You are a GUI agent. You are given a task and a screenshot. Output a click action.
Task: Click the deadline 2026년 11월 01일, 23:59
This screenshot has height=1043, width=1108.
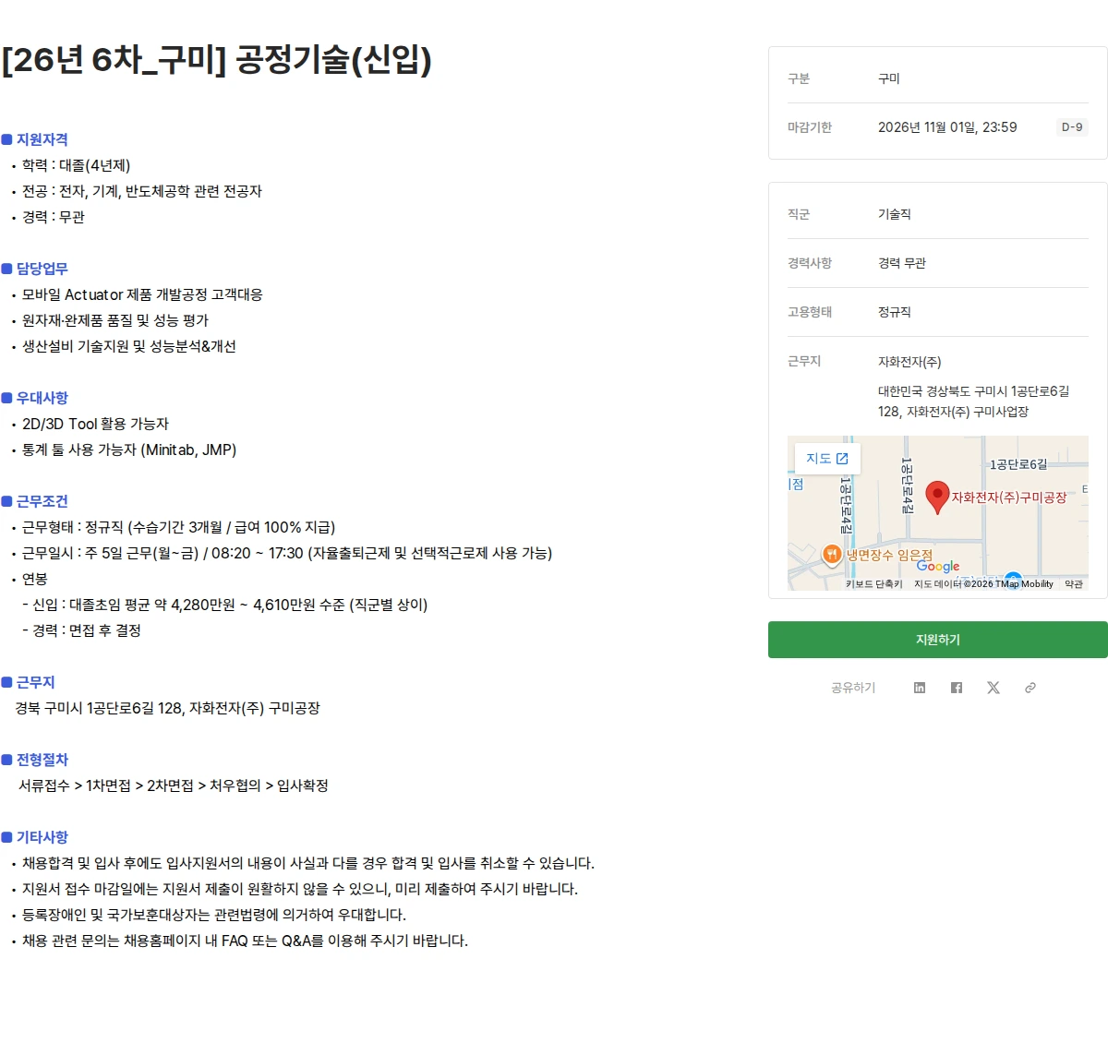pyautogui.click(x=947, y=127)
